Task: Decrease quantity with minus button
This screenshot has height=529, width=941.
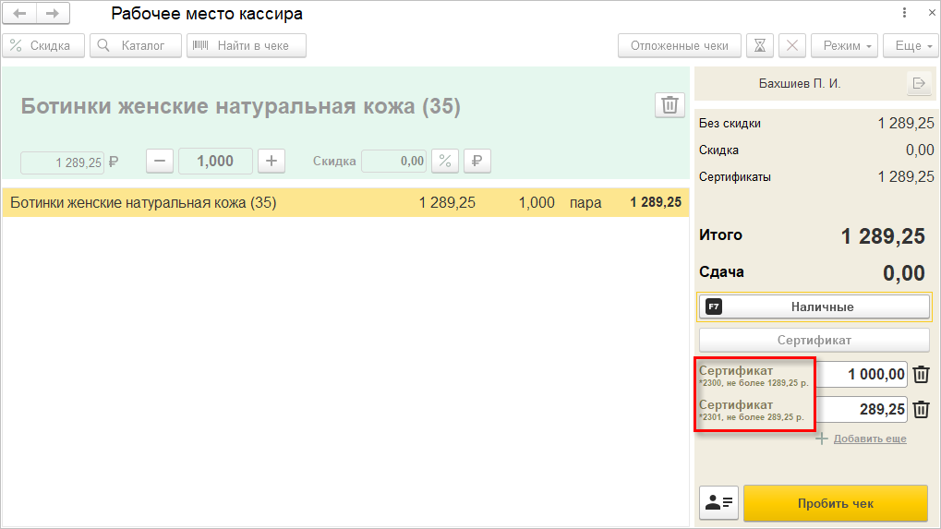Action: [160, 162]
